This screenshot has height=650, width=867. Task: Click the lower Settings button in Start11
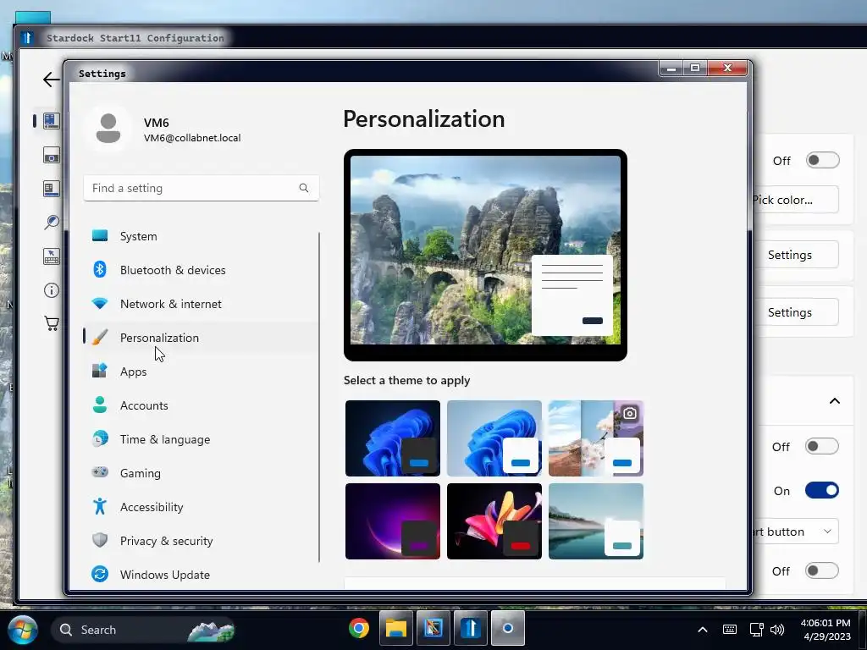pos(796,312)
